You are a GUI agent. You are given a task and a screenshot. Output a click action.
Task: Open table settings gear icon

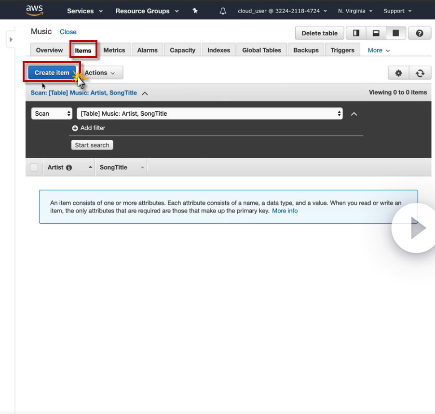point(398,73)
